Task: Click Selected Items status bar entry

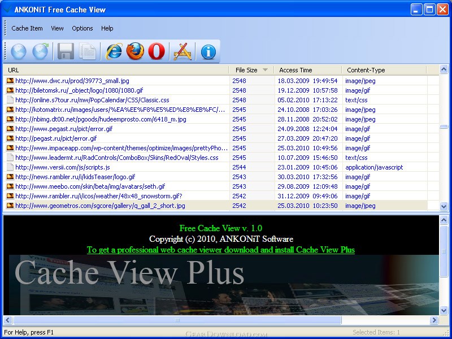Action: [x=376, y=332]
